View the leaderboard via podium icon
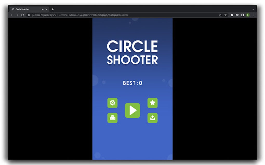This screenshot has height=165, width=265. pyautogui.click(x=112, y=118)
